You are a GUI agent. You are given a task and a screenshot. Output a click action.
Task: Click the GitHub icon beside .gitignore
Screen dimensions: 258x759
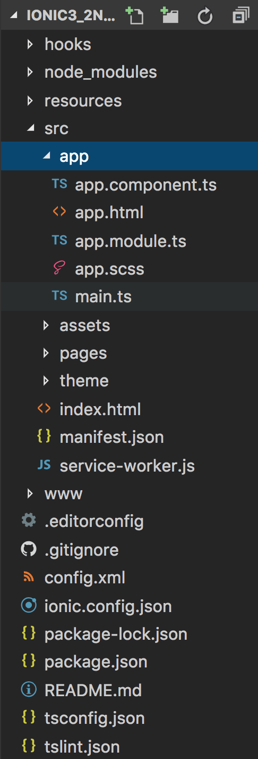click(29, 549)
